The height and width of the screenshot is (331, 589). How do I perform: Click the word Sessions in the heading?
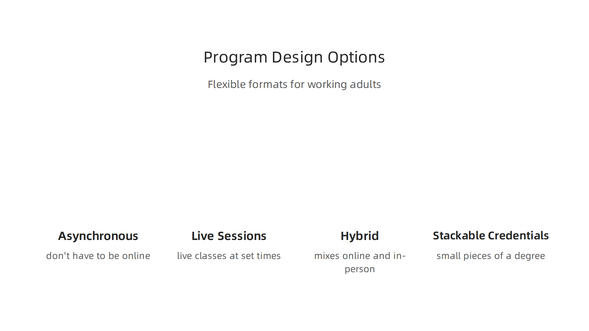point(242,236)
